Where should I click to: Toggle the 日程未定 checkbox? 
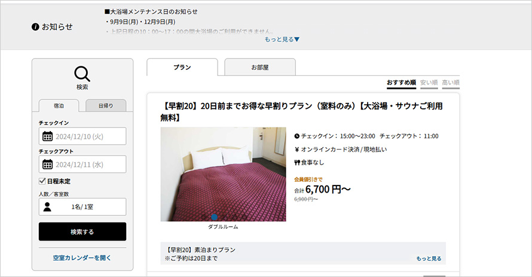pyautogui.click(x=42, y=181)
